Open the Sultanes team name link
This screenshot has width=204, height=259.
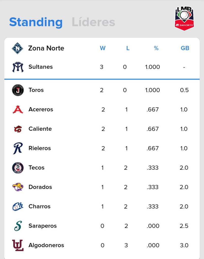[41, 67]
